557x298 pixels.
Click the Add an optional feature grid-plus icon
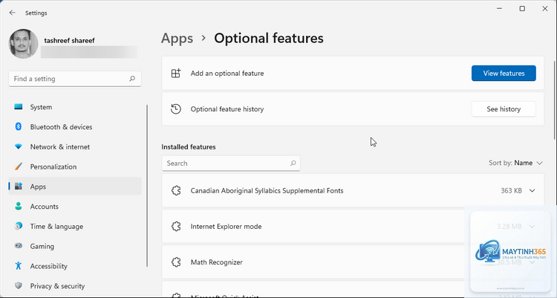(176, 74)
